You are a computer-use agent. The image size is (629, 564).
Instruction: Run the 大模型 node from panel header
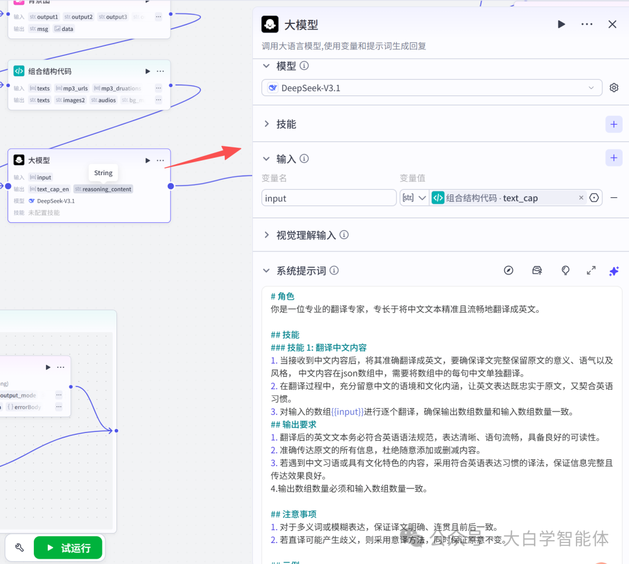561,24
